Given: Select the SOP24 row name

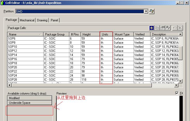Looking at the screenshot, I should coord(12,76).
